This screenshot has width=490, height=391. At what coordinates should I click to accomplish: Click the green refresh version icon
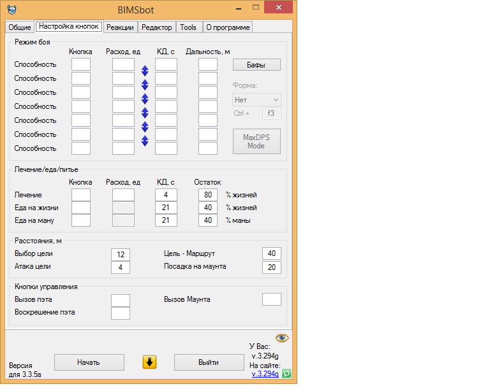(x=286, y=374)
